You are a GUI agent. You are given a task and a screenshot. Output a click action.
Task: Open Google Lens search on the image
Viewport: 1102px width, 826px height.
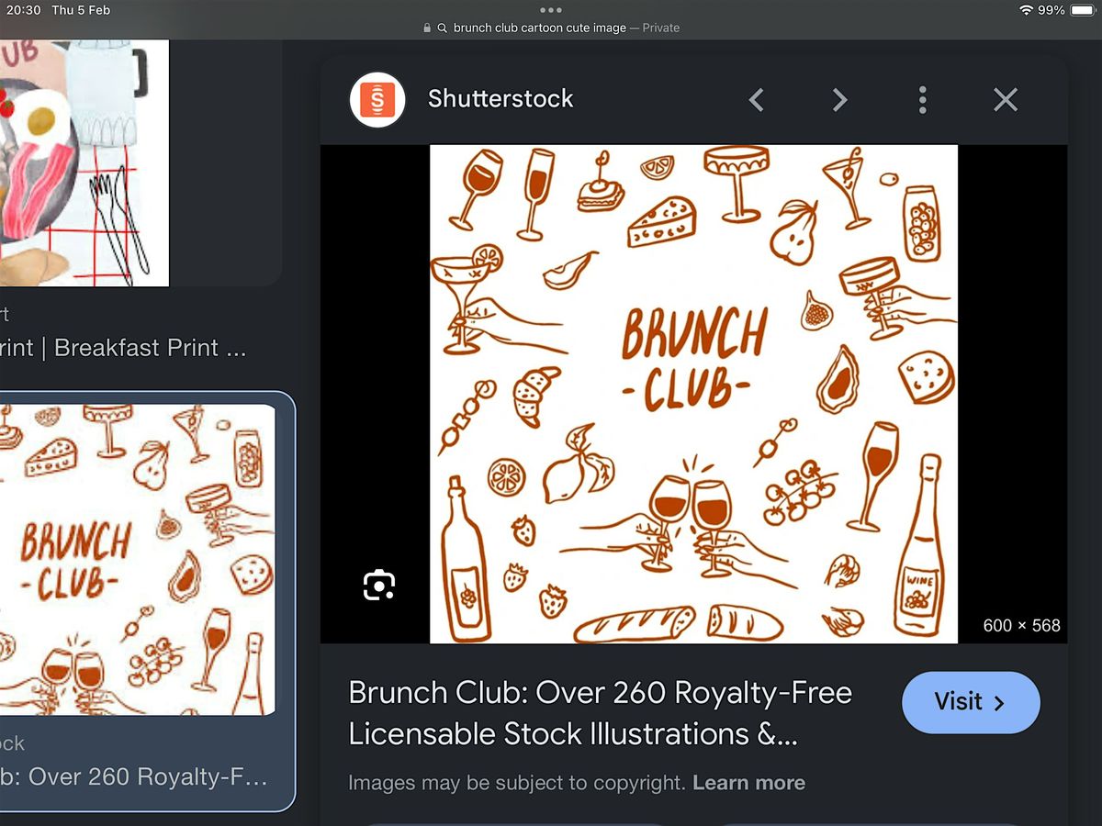pyautogui.click(x=378, y=585)
